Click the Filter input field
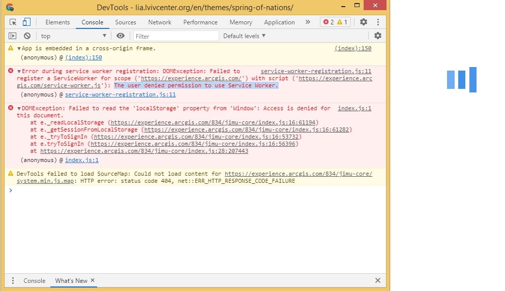This screenshot has width=505, height=291. coord(176,36)
